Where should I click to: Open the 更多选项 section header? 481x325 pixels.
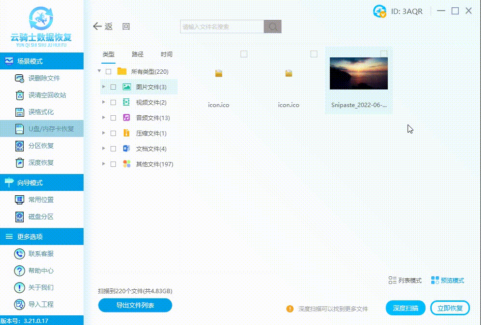click(42, 236)
